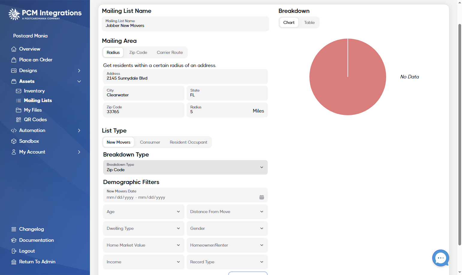Viewport: 462px width, 275px height.
Task: Open the Record Type dropdown
Action: pyautogui.click(x=227, y=262)
